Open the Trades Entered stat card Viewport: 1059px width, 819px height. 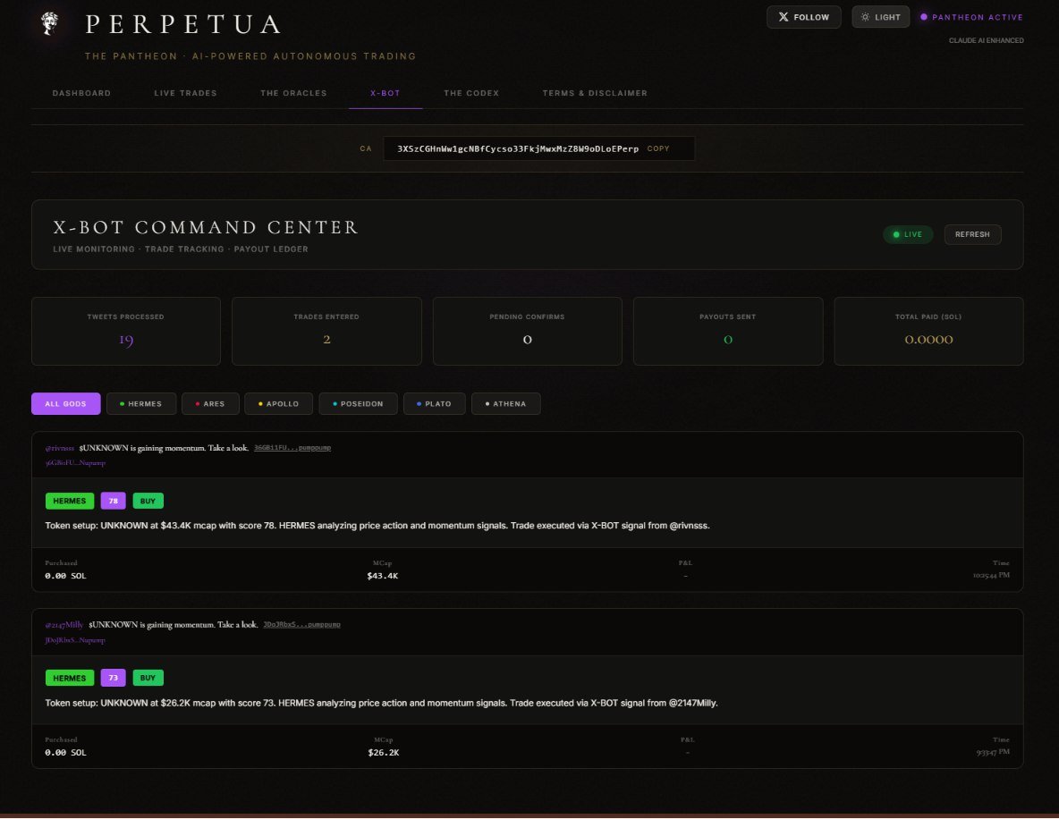tap(326, 332)
